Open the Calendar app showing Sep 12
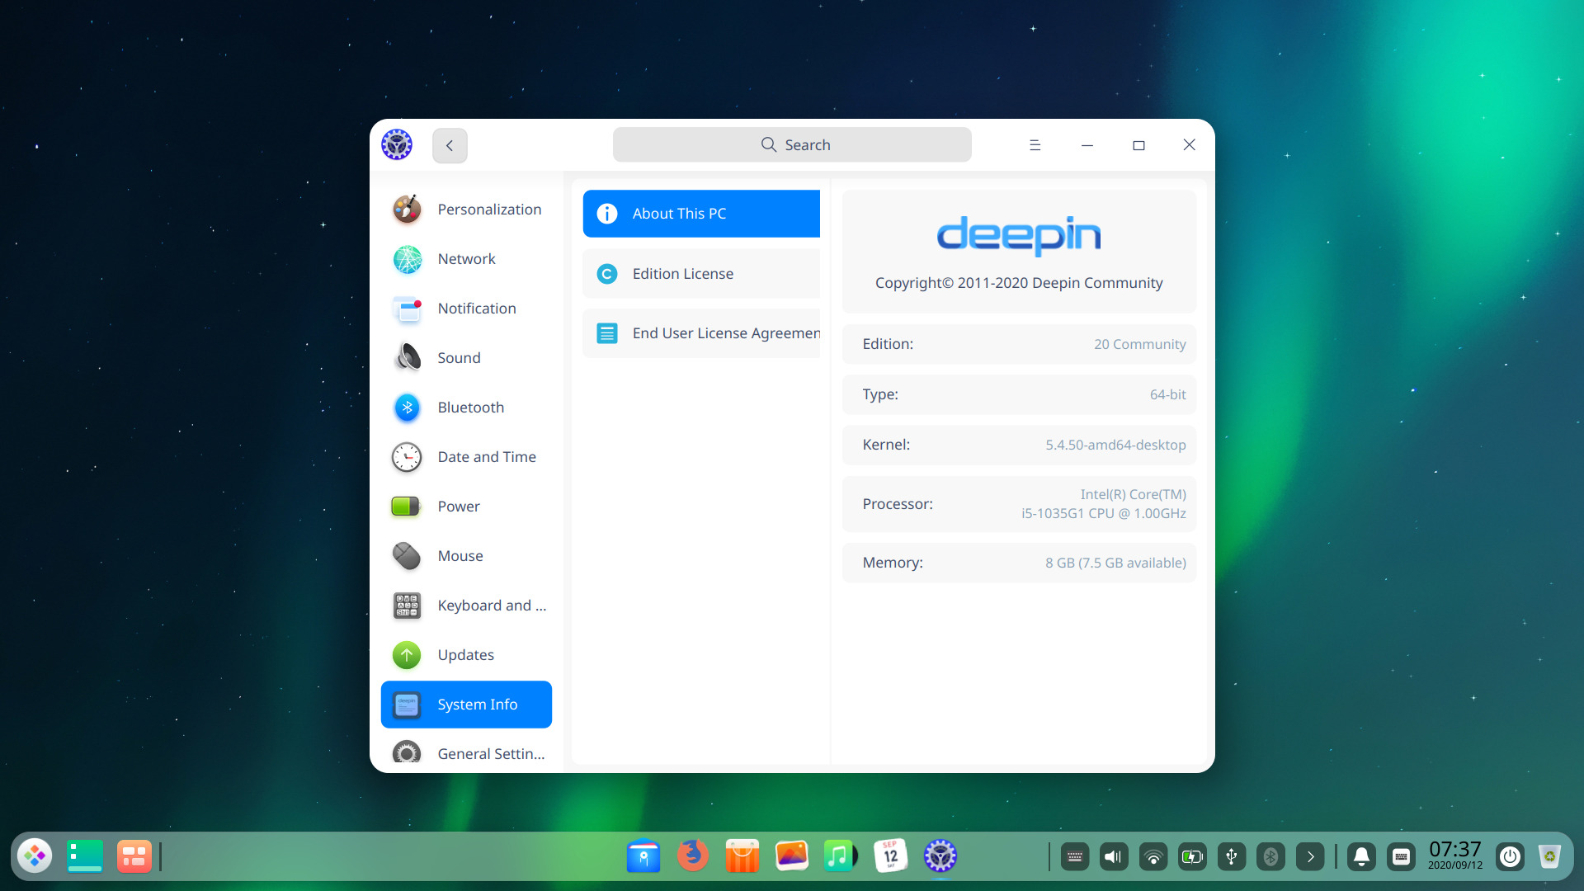The image size is (1584, 891). click(x=890, y=856)
